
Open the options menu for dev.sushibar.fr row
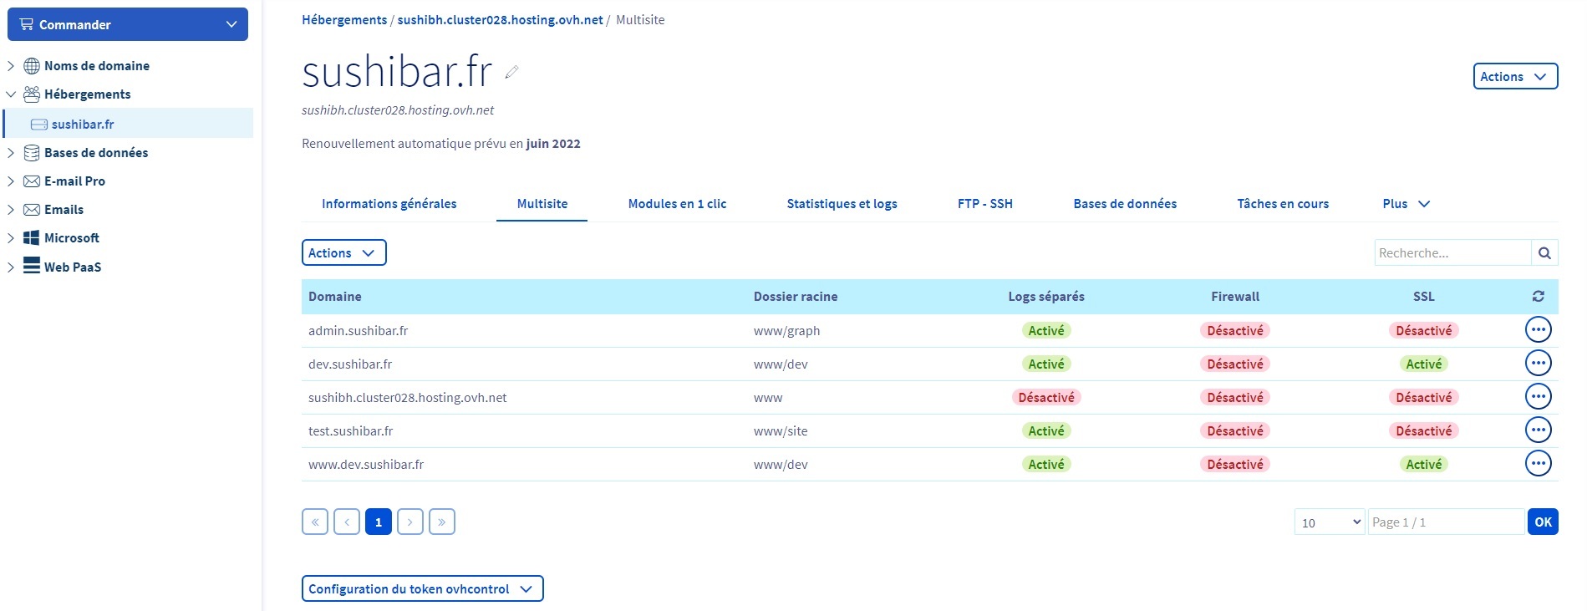(x=1538, y=364)
